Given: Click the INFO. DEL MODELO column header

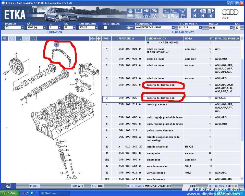Looking at the screenshot, I should (x=227, y=39).
